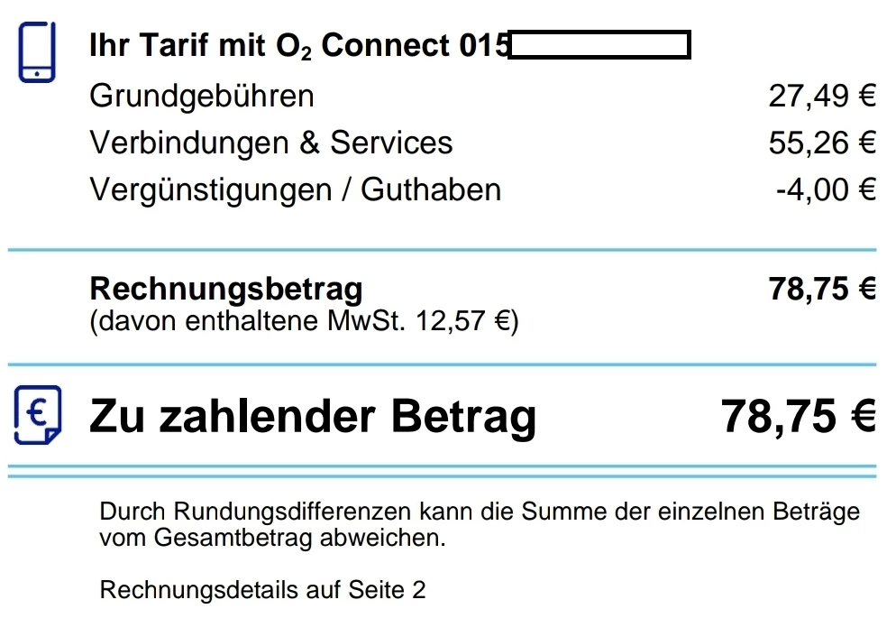Viewport: 896px width, 618px height.
Task: Click 'vom Gesamtbetrag abweichen' text line
Action: point(272,538)
